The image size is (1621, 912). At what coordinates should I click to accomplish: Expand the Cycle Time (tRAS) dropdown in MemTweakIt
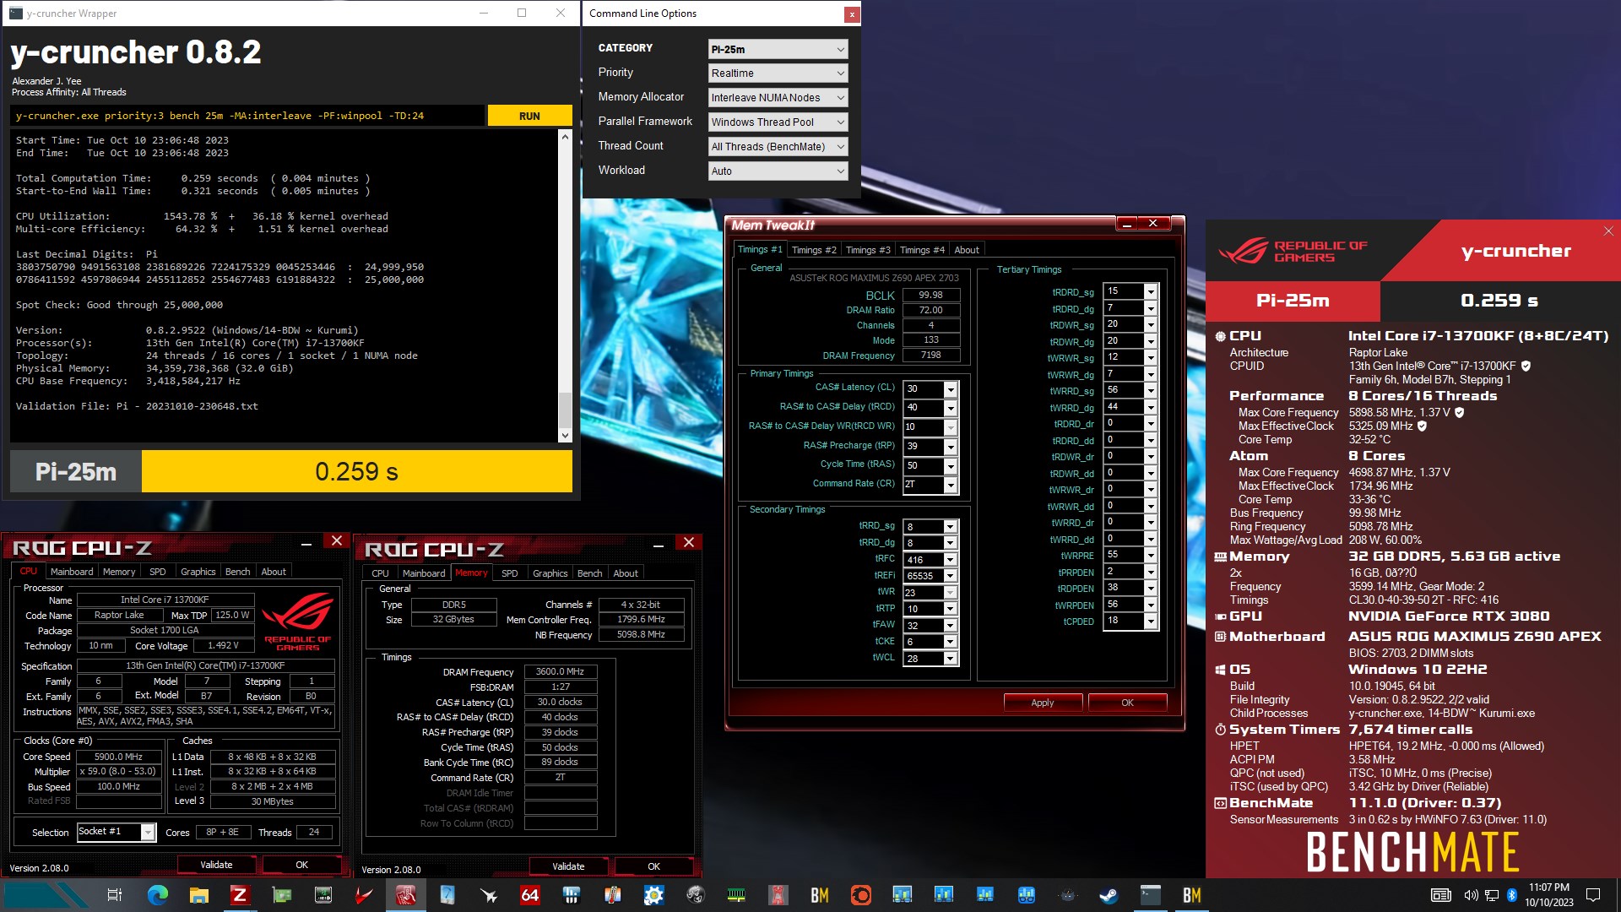[951, 466]
